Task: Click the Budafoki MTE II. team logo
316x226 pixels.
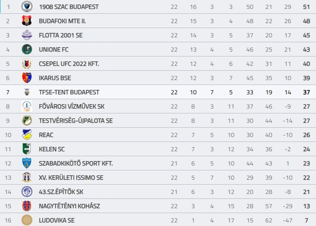Action: pos(27,21)
